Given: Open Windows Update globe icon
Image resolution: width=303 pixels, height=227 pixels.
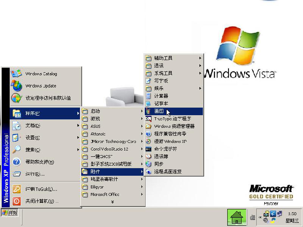Looking at the screenshot, I should [16, 85].
